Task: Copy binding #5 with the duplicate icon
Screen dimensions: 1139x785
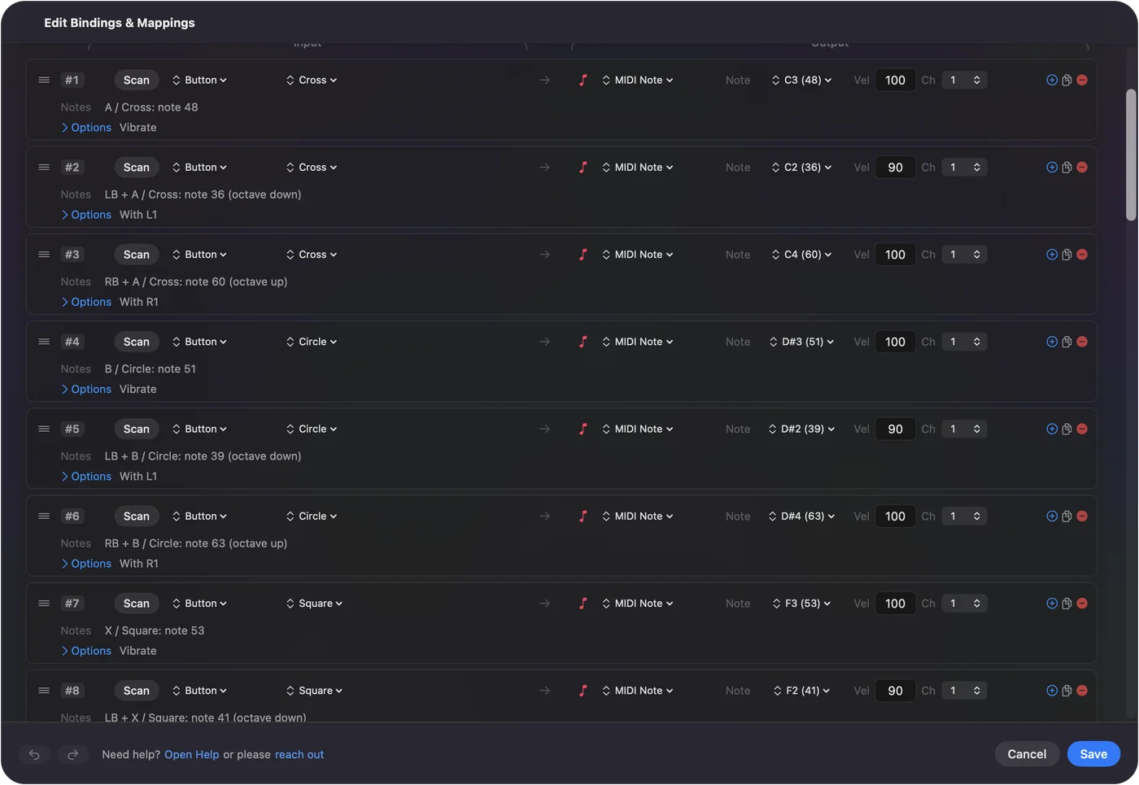Action: 1067,429
